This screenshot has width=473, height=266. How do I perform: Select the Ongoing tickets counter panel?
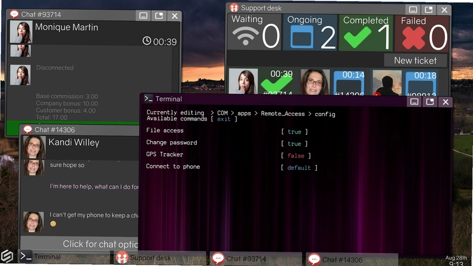pyautogui.click(x=310, y=33)
